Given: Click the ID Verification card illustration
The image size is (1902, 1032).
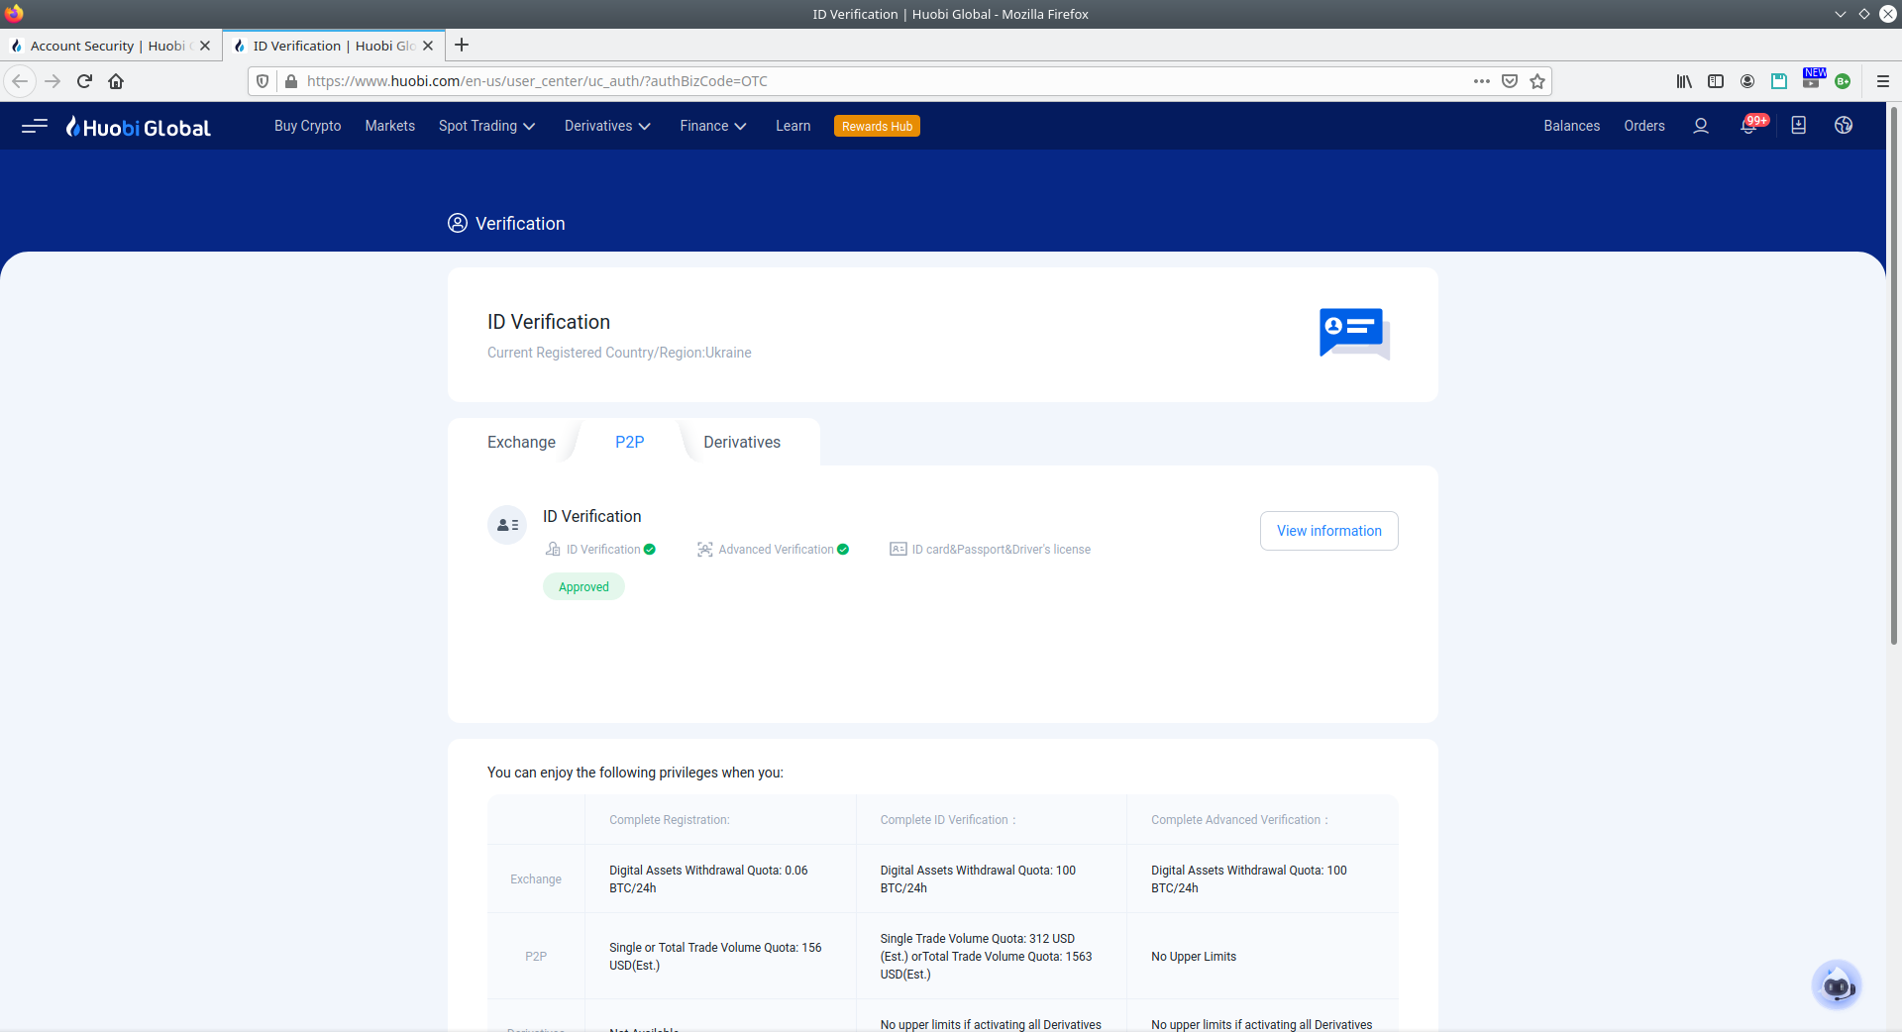Looking at the screenshot, I should pos(1354,333).
